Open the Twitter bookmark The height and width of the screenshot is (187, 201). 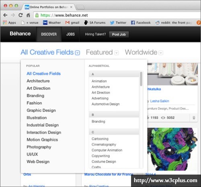(x=118, y=22)
